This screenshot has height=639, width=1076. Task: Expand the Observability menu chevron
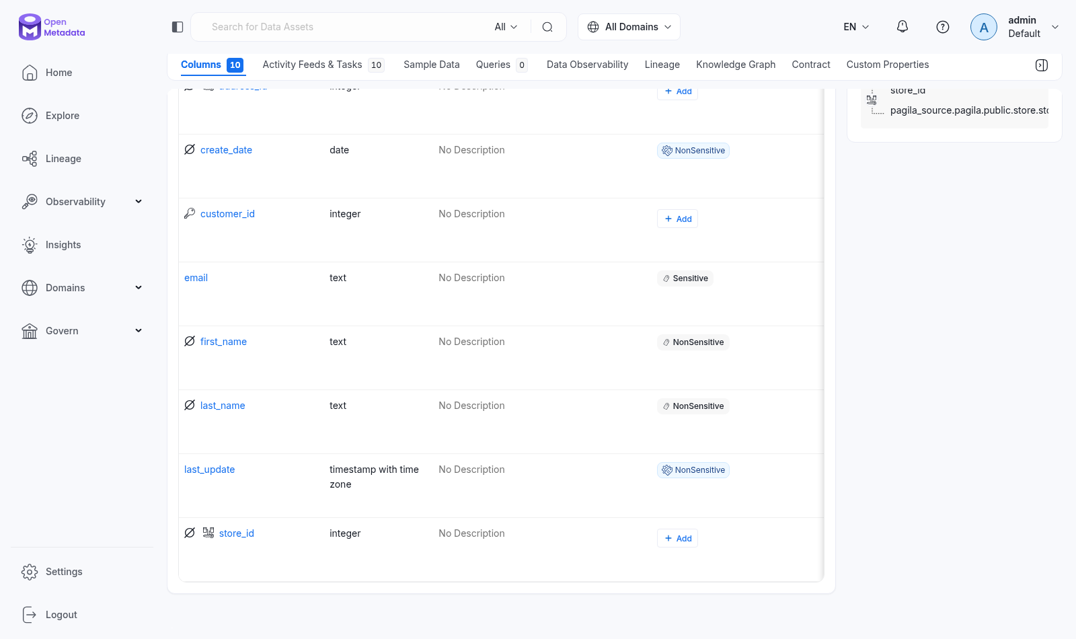pyautogui.click(x=139, y=202)
